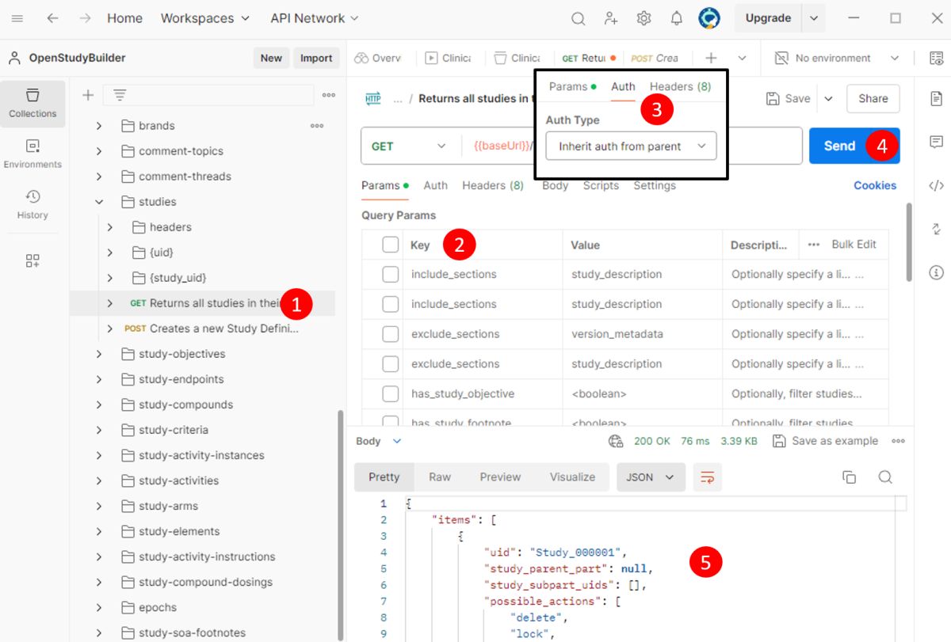Image resolution: width=951 pixels, height=642 pixels.
Task: Open brands folder three-dot options
Action: click(x=317, y=125)
